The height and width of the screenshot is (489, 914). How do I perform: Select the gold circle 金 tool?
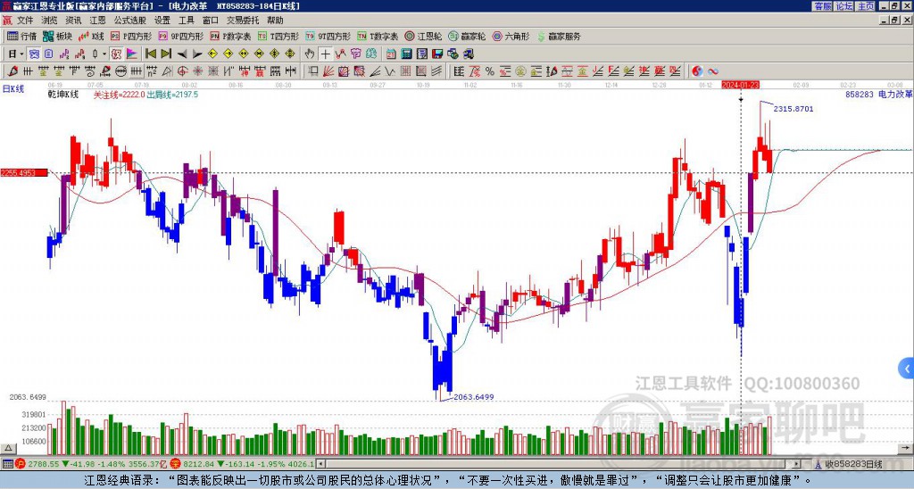(x=520, y=71)
